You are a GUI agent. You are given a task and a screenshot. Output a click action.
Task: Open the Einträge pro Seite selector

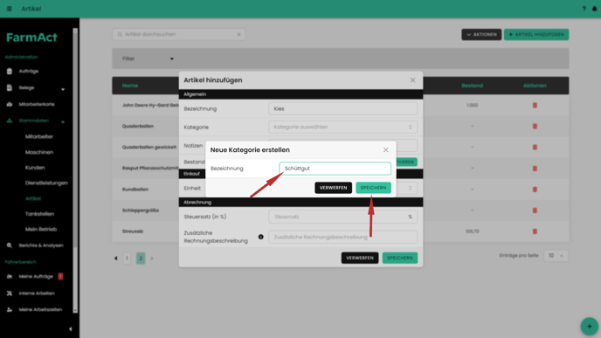pos(556,256)
